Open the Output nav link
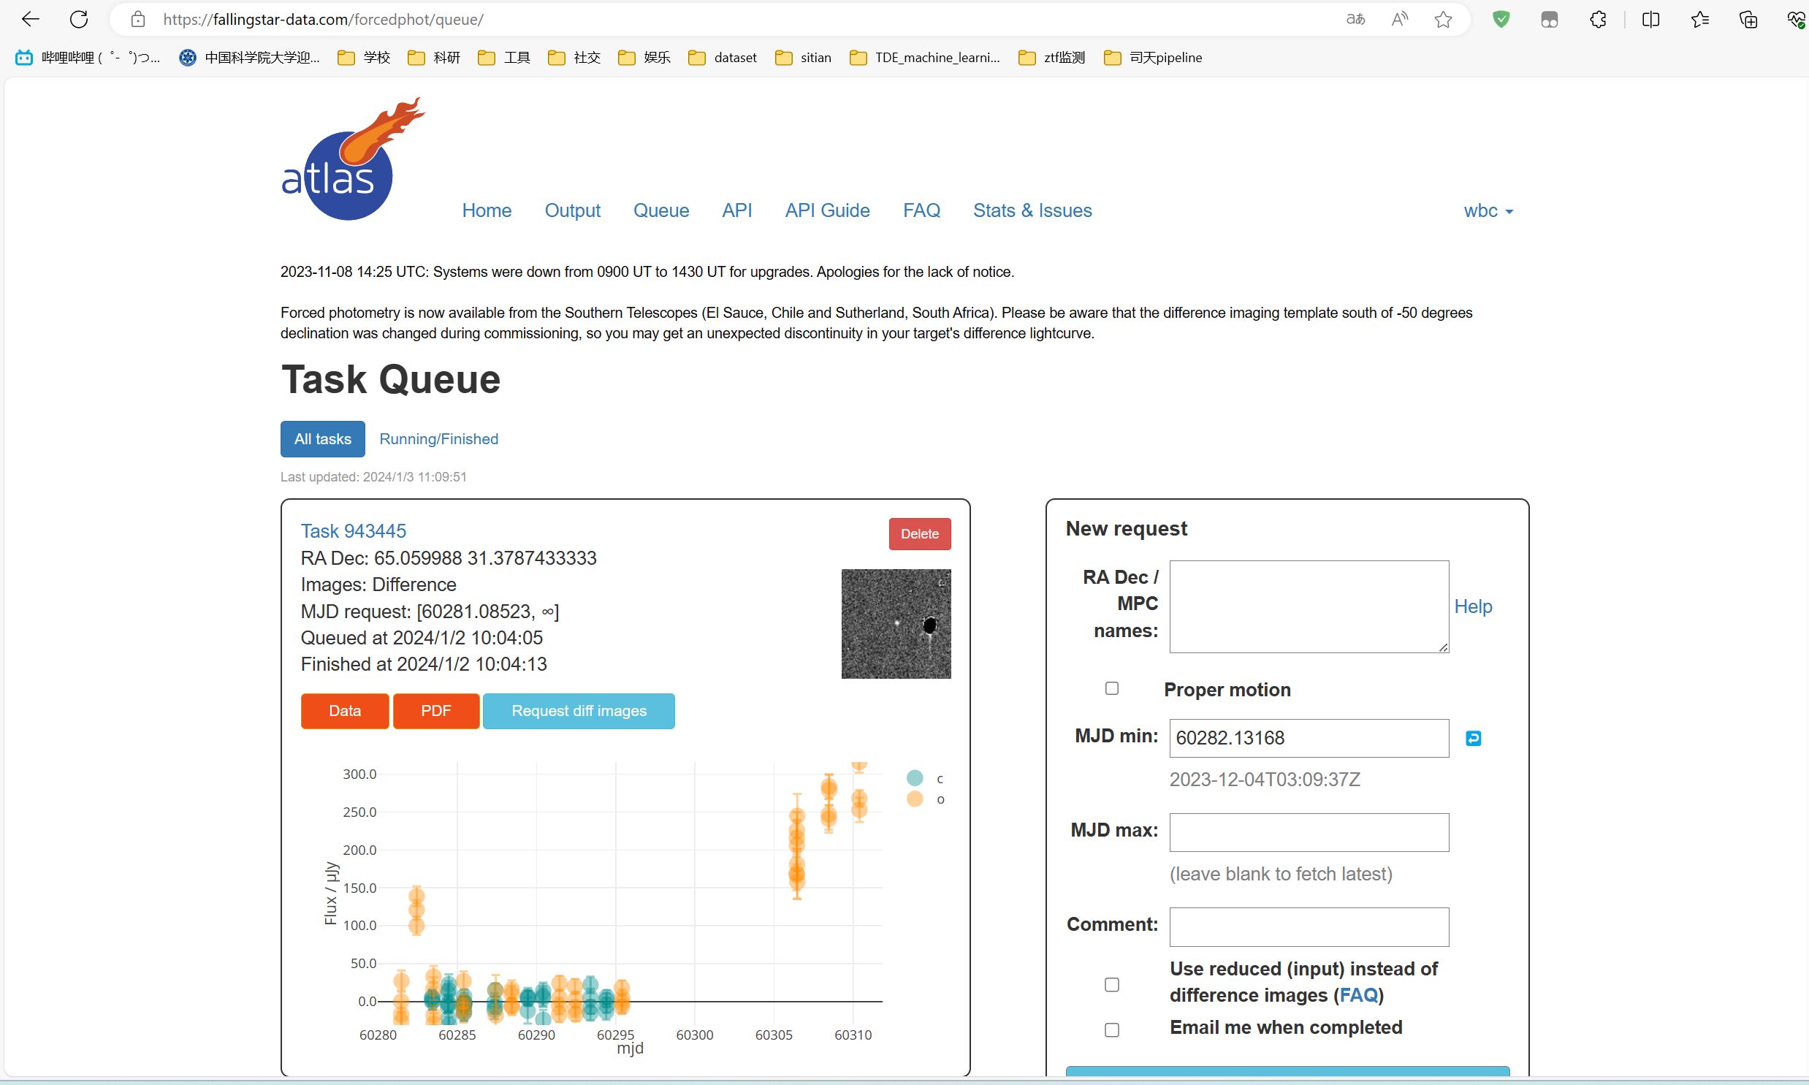Screen dimensions: 1809x1085 pyautogui.click(x=572, y=210)
